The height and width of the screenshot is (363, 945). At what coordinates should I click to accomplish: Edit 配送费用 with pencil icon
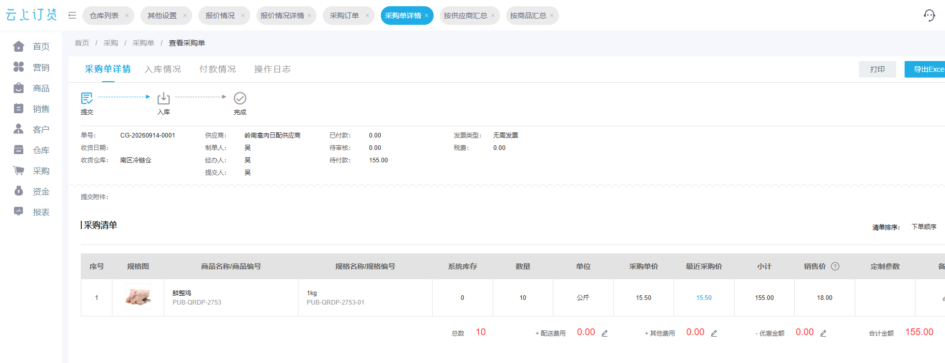[605, 333]
